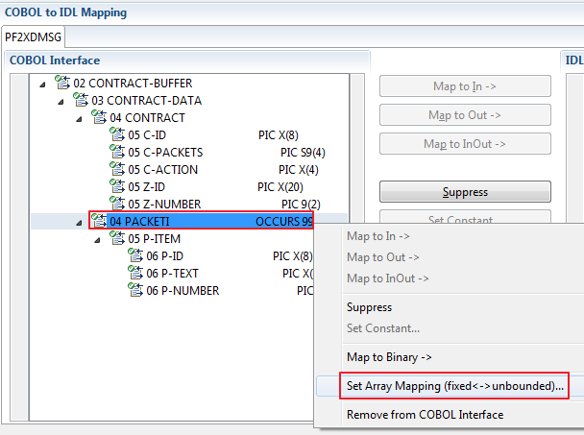Image resolution: width=584 pixels, height=435 pixels.
Task: Select the 05 C-ID row
Action: click(190, 134)
